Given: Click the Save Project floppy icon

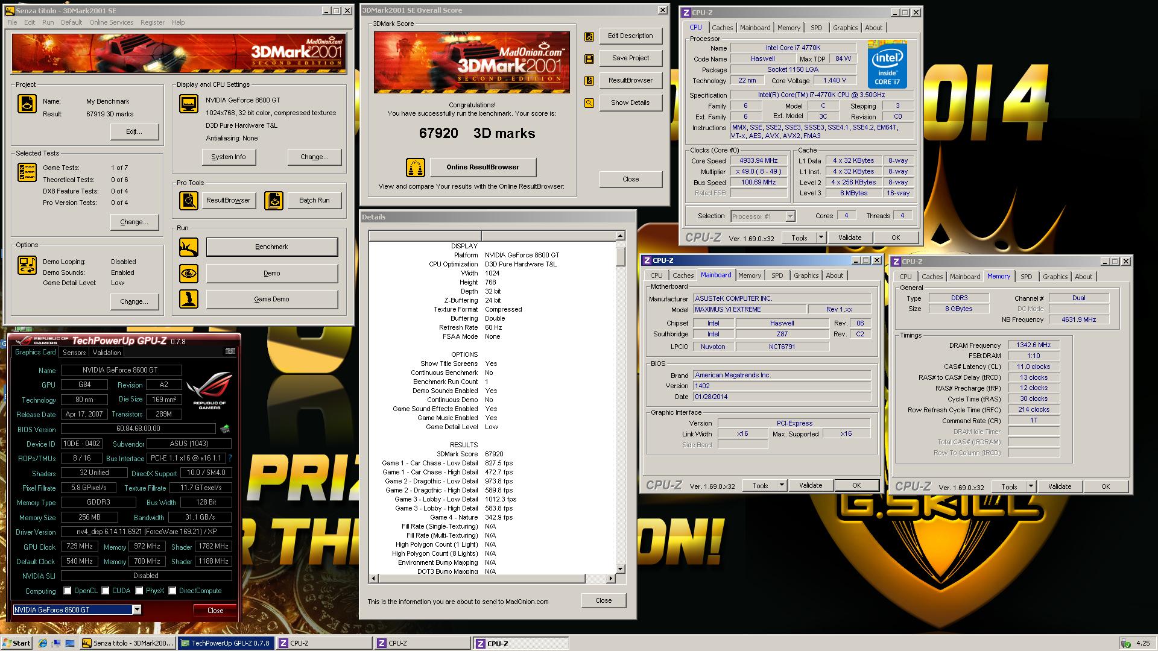Looking at the screenshot, I should click(x=589, y=58).
